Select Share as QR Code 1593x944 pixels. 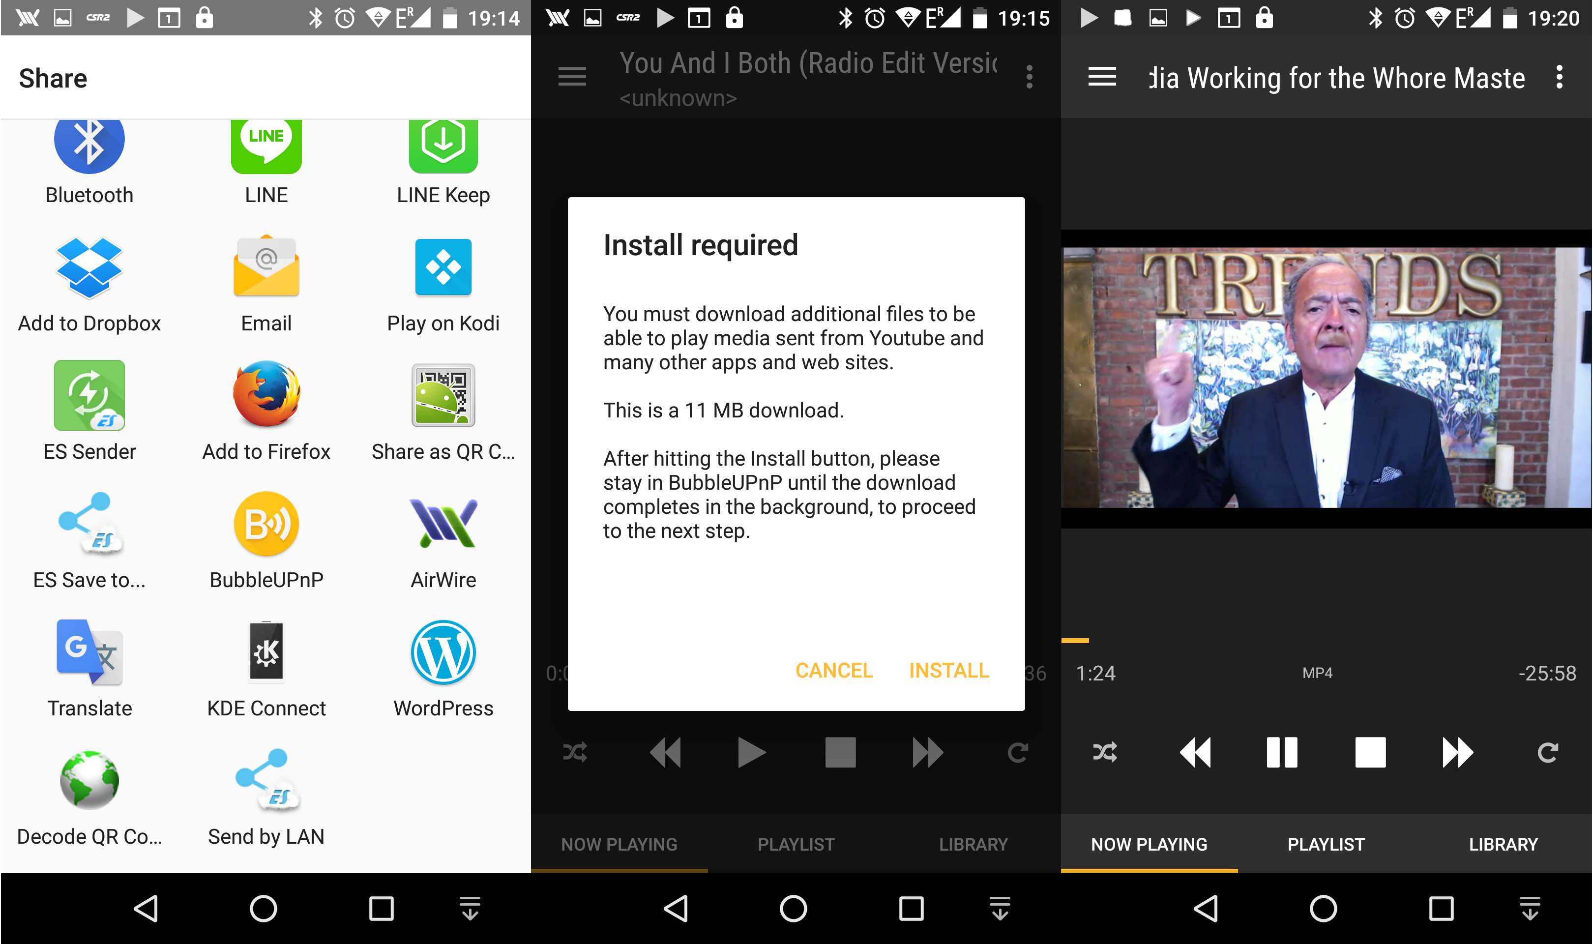coord(443,395)
